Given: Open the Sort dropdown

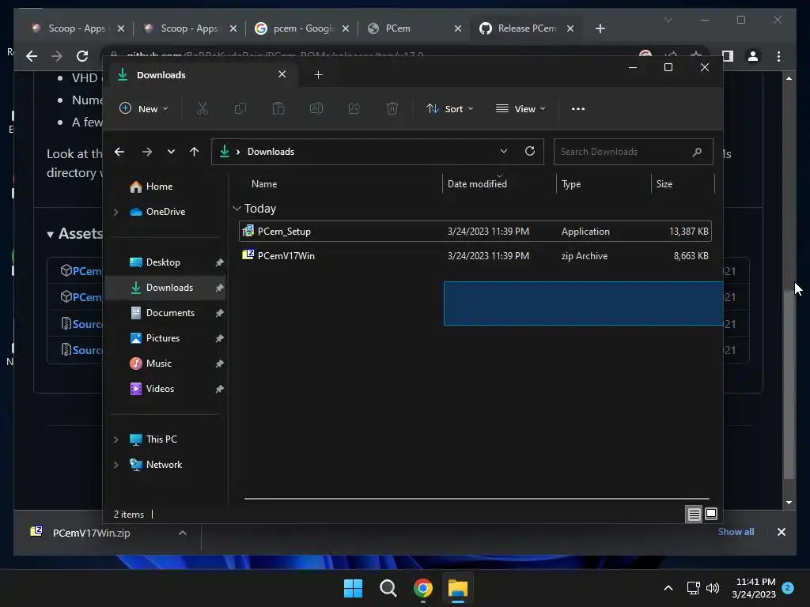Looking at the screenshot, I should coord(449,108).
